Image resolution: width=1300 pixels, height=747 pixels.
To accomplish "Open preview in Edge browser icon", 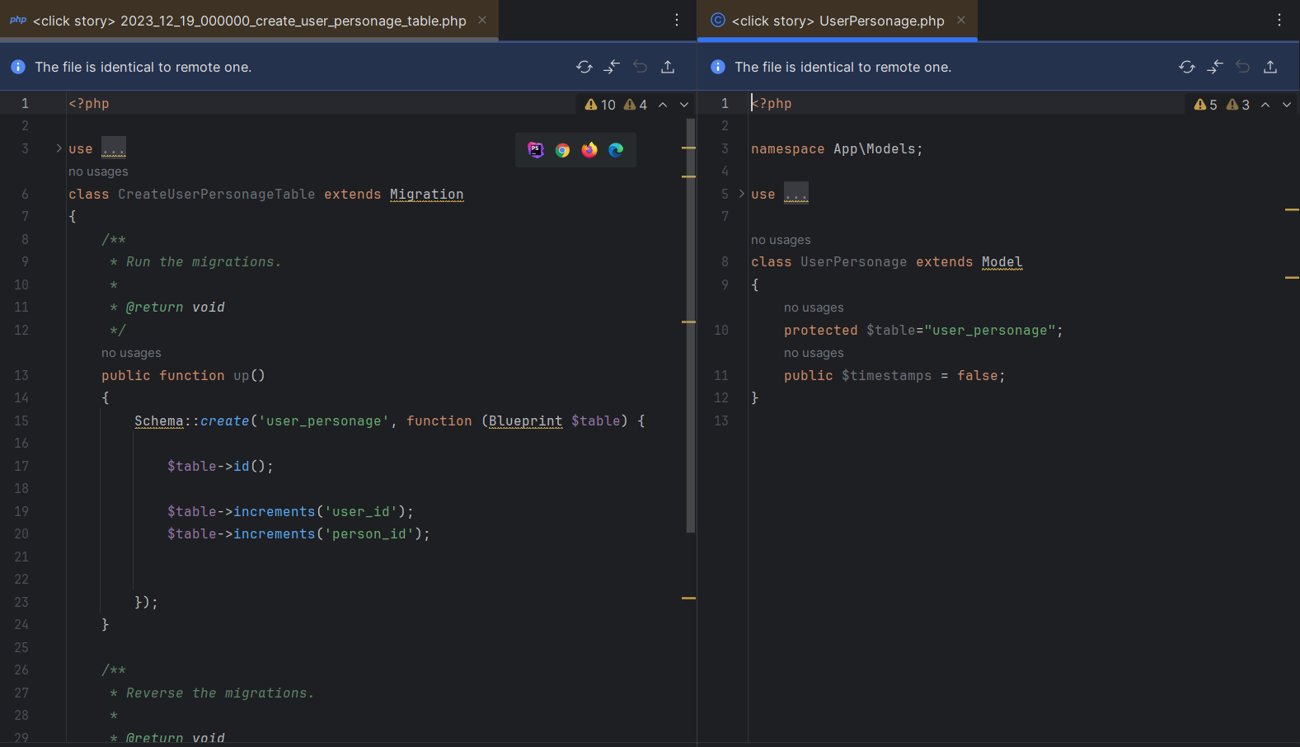I will click(616, 150).
